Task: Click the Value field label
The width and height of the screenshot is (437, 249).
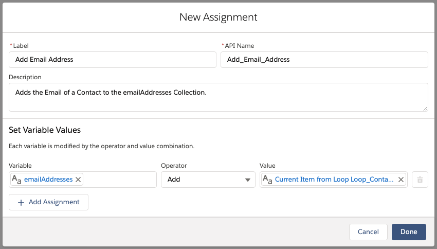Action: (x=267, y=166)
